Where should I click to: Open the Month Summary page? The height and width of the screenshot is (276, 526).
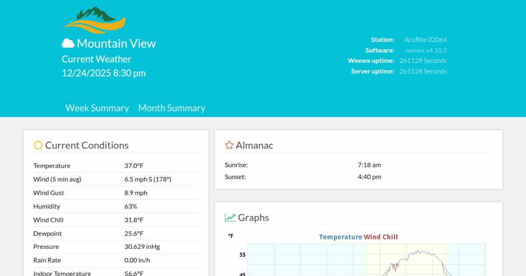point(172,108)
